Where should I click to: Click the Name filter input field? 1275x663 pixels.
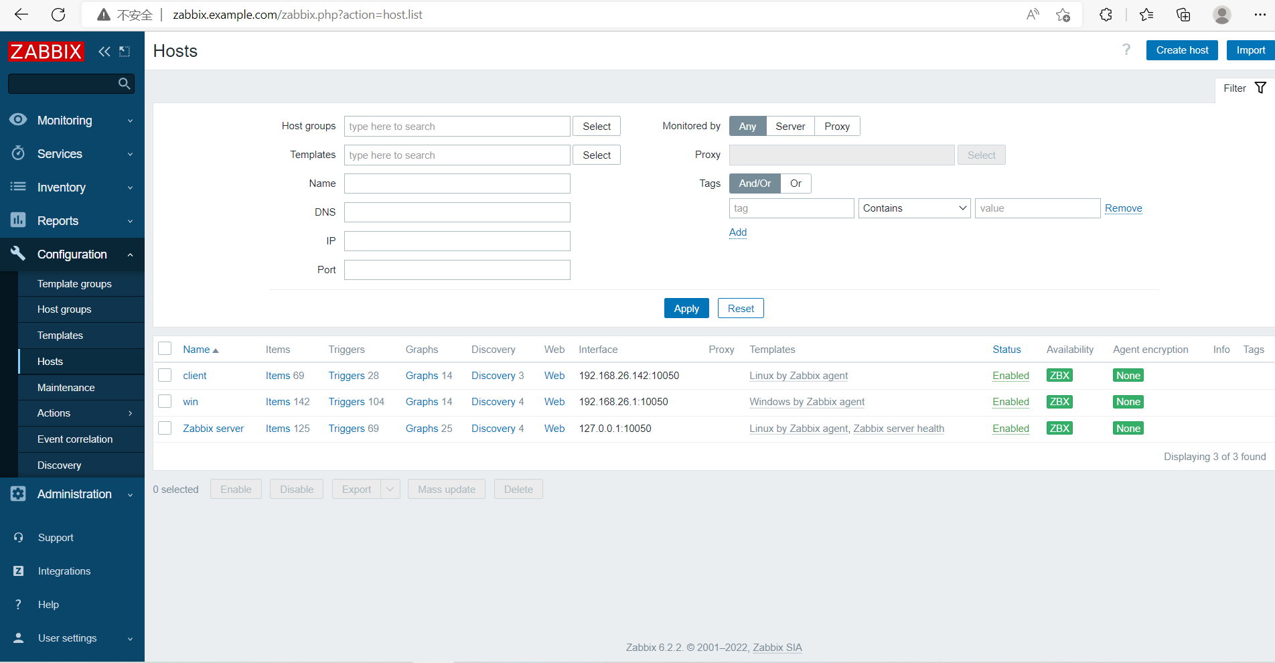point(457,183)
